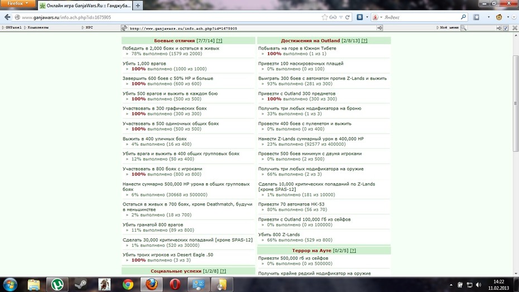Open VKontakte toolbar button

pos(360,17)
